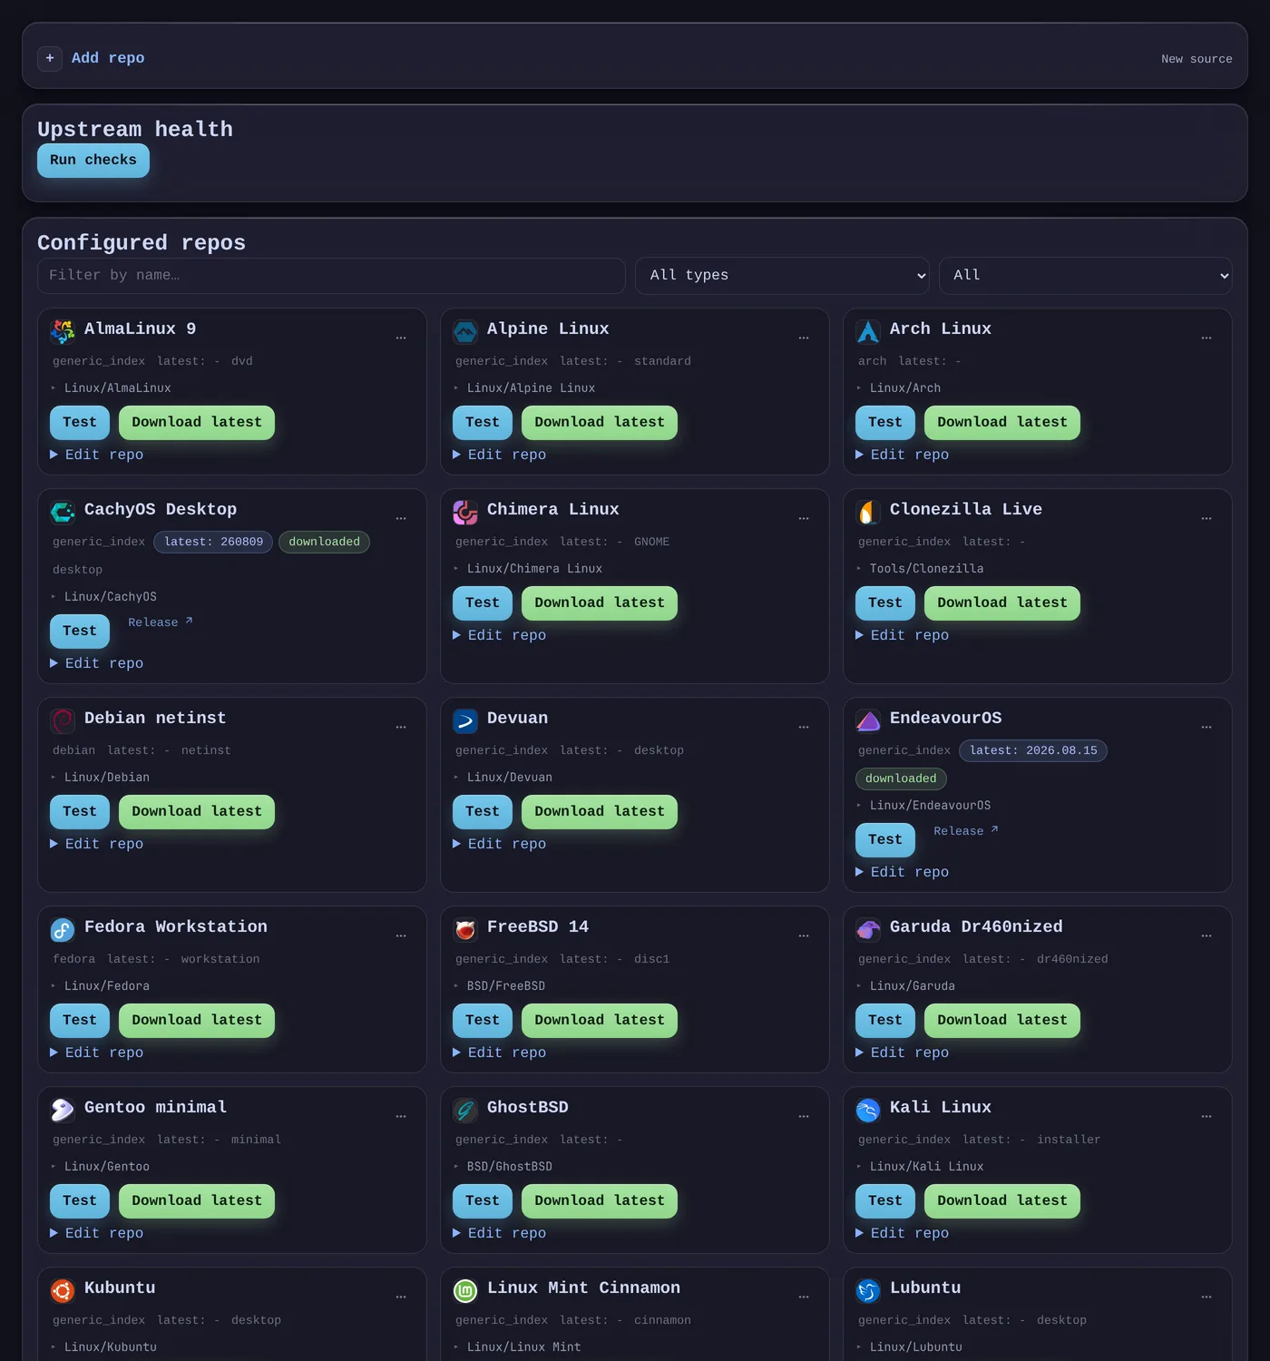Image resolution: width=1270 pixels, height=1361 pixels.
Task: Expand Edit repo under Fedora Workstation
Action: pos(97,1053)
